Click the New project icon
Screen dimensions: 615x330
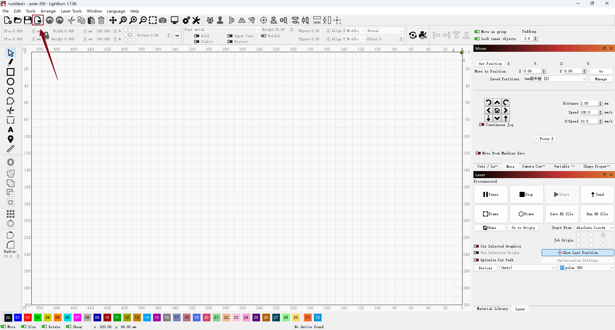tap(8, 20)
